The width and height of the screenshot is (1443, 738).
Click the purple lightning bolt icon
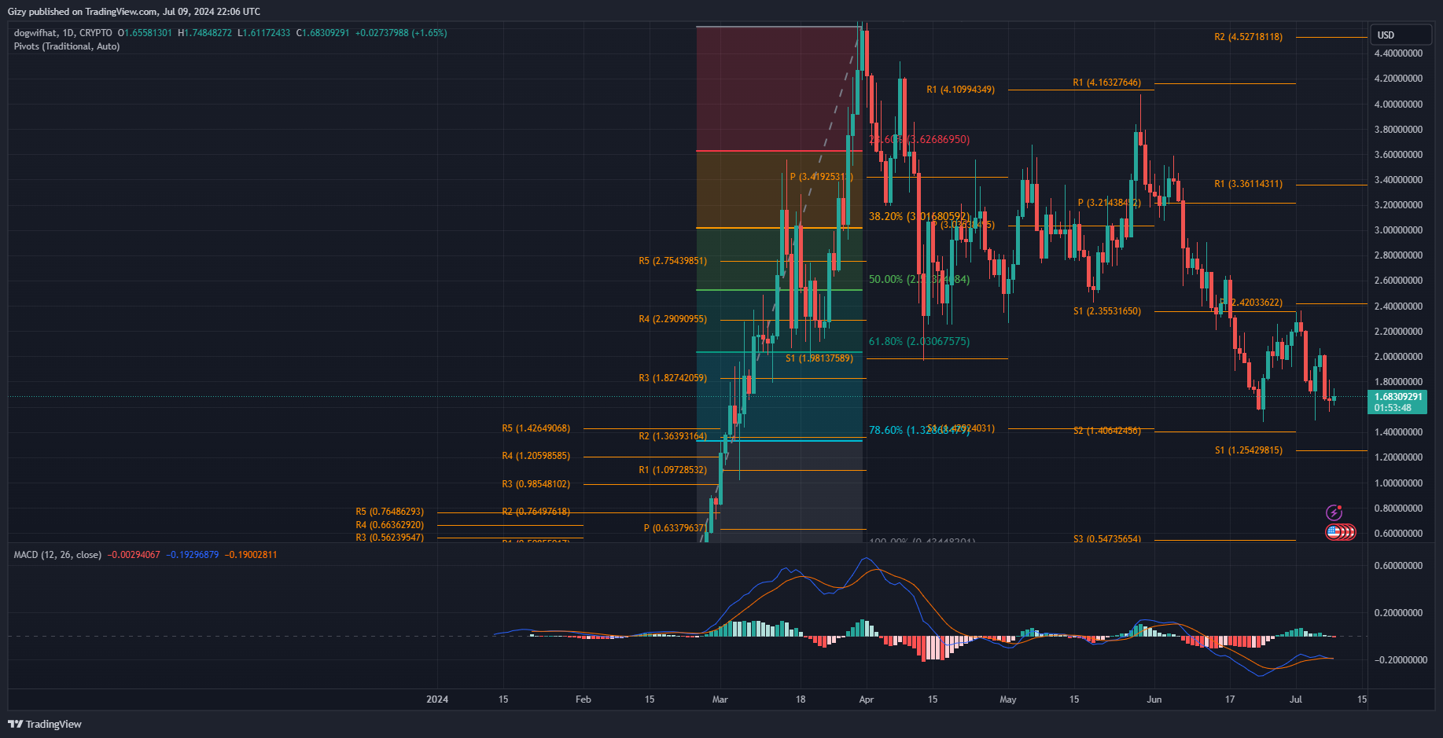point(1334,513)
